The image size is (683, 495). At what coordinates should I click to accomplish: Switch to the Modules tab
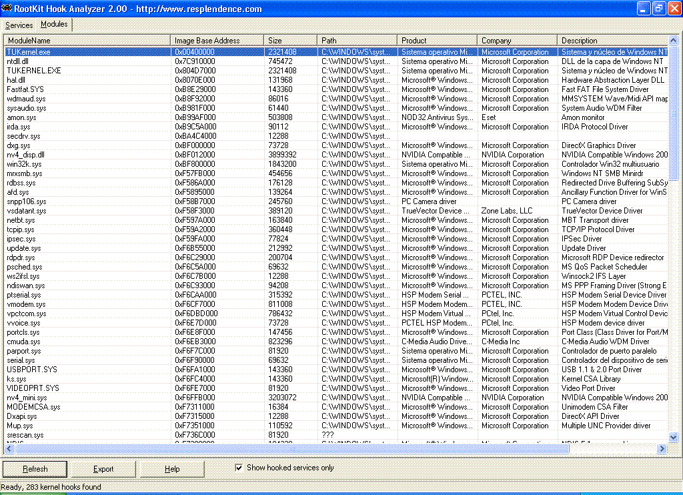click(x=54, y=25)
